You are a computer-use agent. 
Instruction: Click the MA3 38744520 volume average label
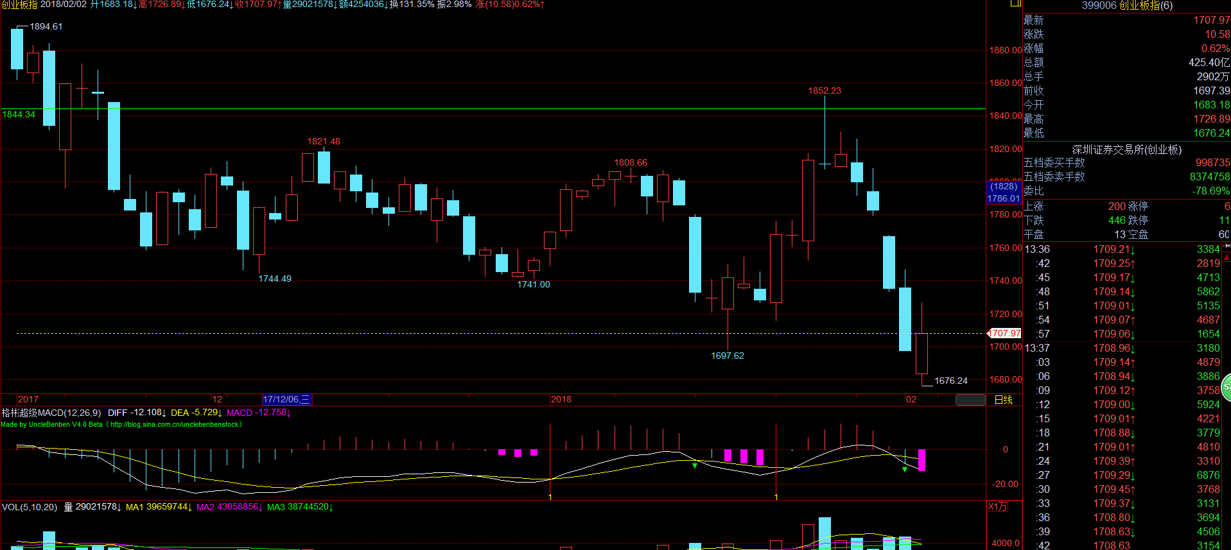pyautogui.click(x=300, y=507)
